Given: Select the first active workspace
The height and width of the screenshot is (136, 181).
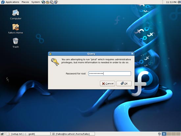Looking at the screenshot, I should (164, 134).
